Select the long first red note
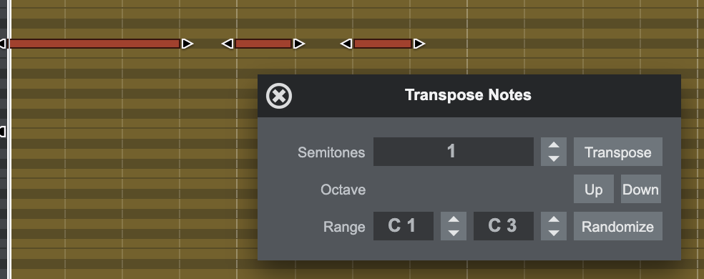The height and width of the screenshot is (279, 704). [x=94, y=44]
